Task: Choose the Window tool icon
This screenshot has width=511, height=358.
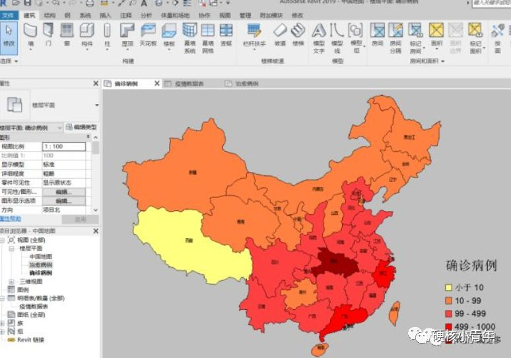Action: point(67,35)
